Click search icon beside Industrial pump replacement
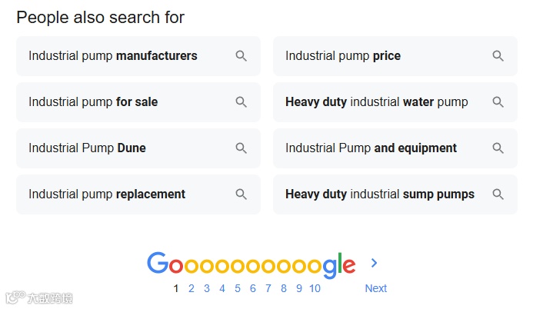Viewport: 553px width, 309px height. coord(241,194)
